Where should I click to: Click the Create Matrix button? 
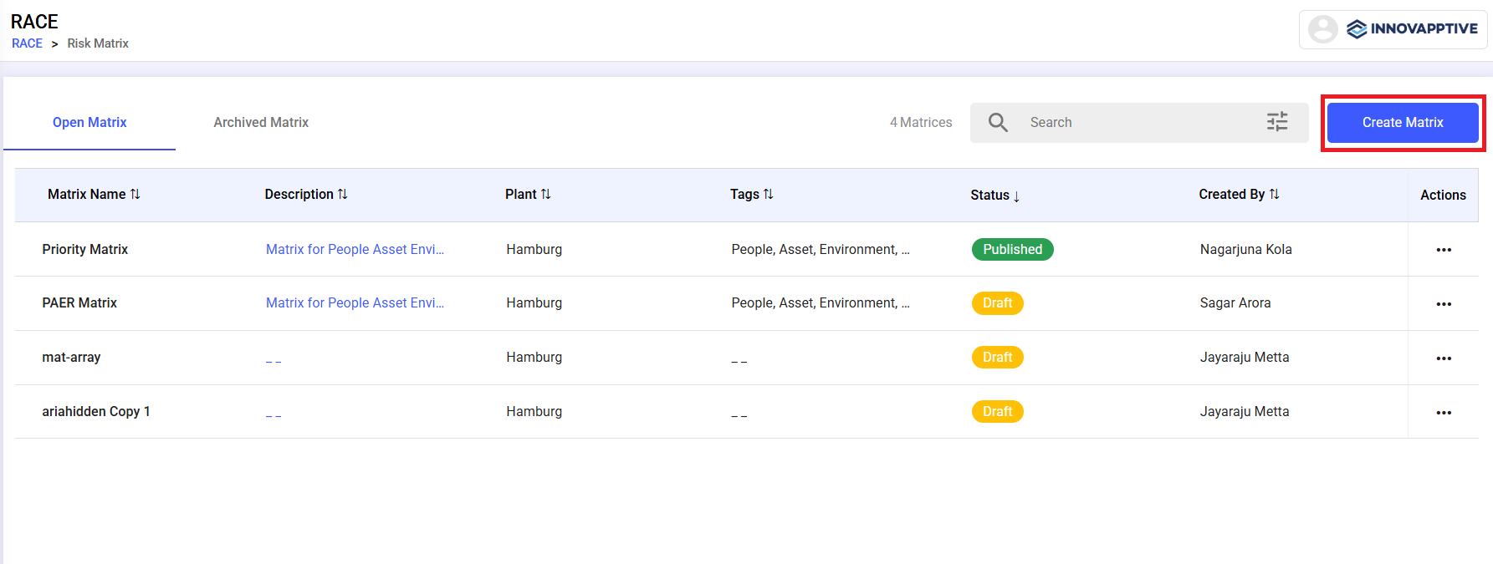1403,123
